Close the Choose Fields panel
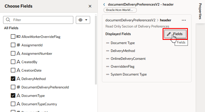The height and width of the screenshot is (112, 205). point(90,6)
